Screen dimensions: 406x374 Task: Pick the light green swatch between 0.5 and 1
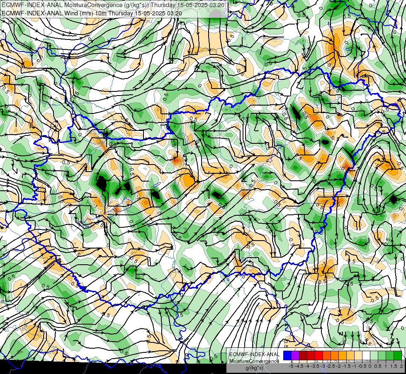[x=382, y=355]
